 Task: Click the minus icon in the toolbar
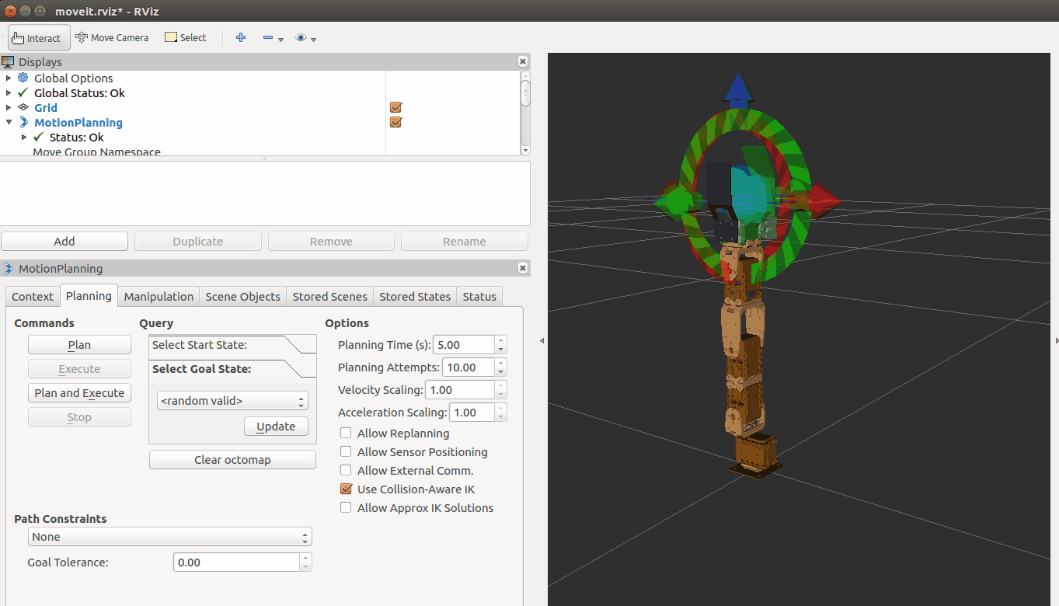pos(268,37)
